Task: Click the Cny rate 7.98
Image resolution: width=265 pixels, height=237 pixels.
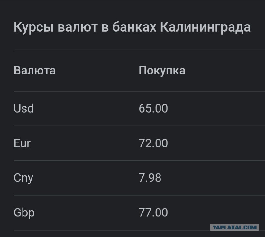Action: click(150, 178)
